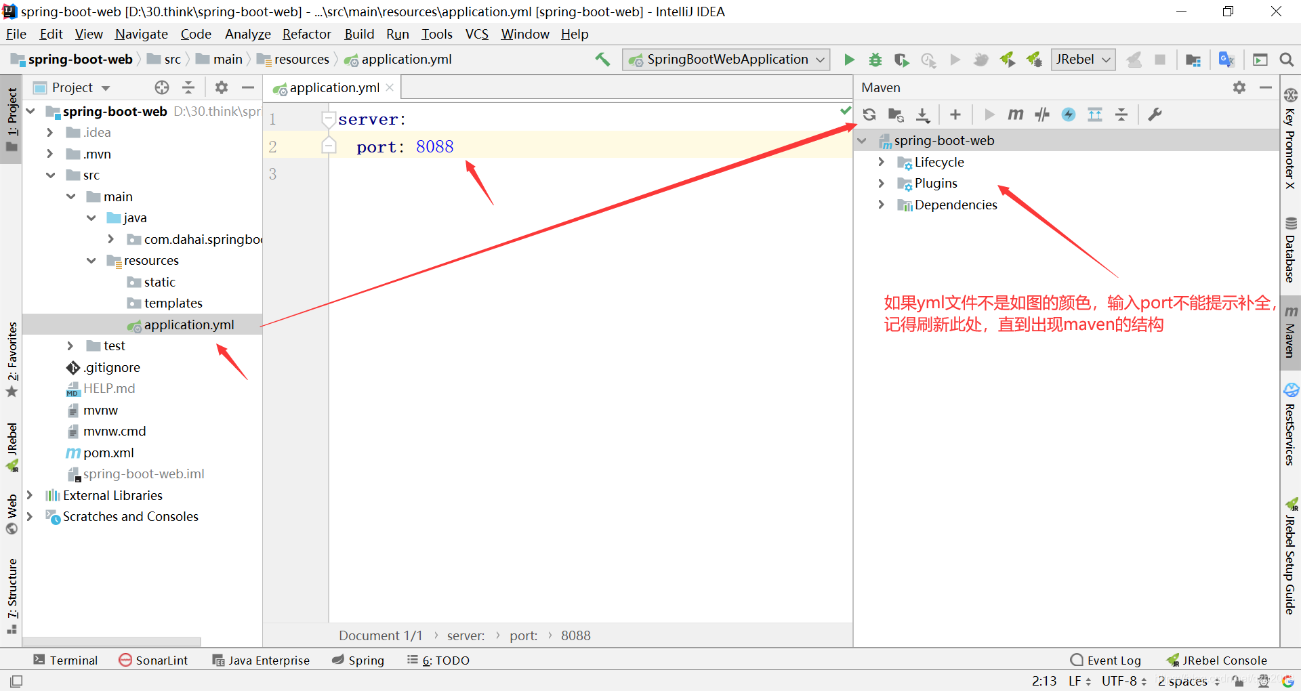Open the Navigate menu
This screenshot has height=691, width=1301.
pos(142,34)
